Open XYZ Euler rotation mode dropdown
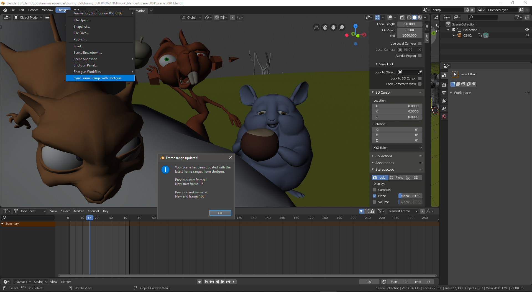The width and height of the screenshot is (532, 292). click(x=397, y=148)
